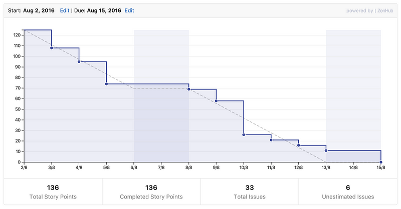Open the Total Issues summary card
Image resolution: width=401 pixels, height=209 pixels.
click(250, 191)
